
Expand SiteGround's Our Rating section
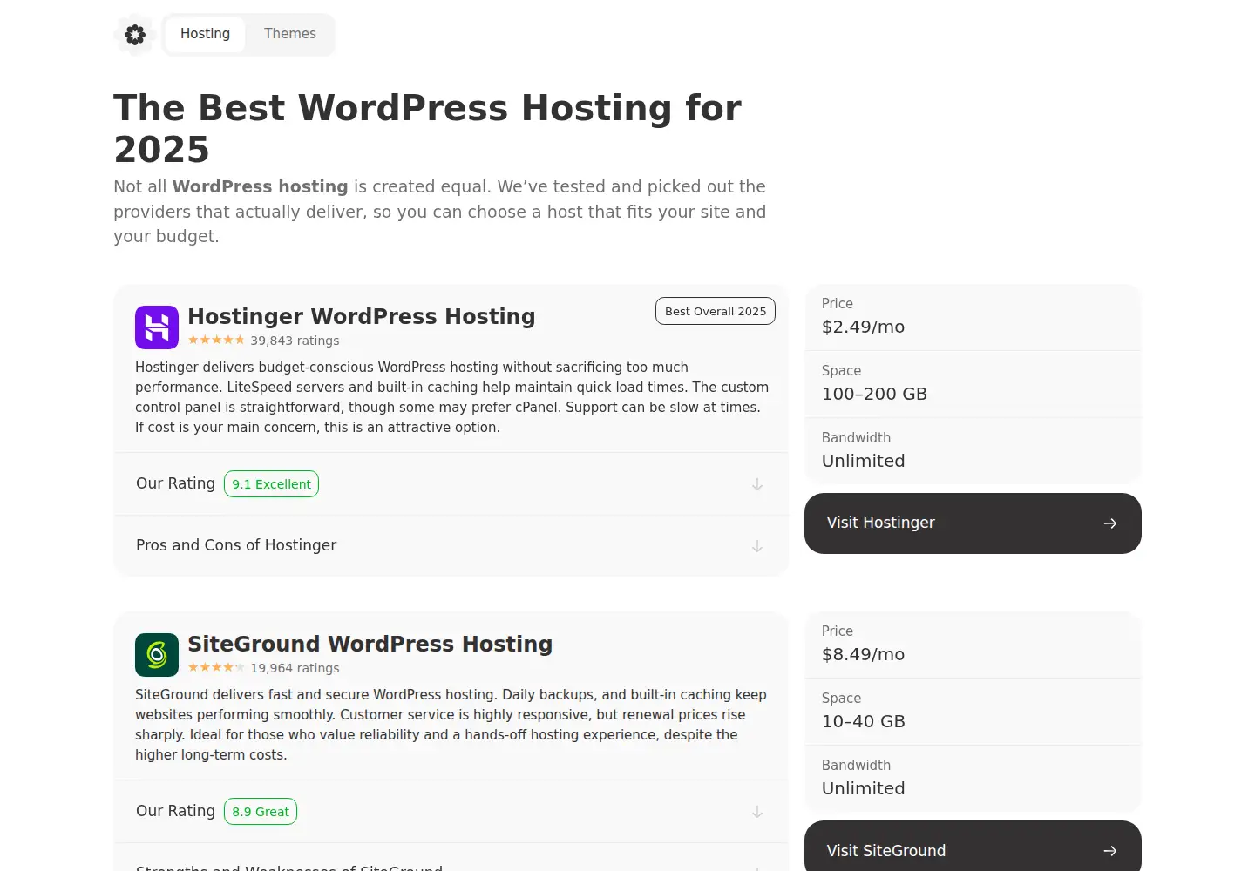click(x=451, y=812)
